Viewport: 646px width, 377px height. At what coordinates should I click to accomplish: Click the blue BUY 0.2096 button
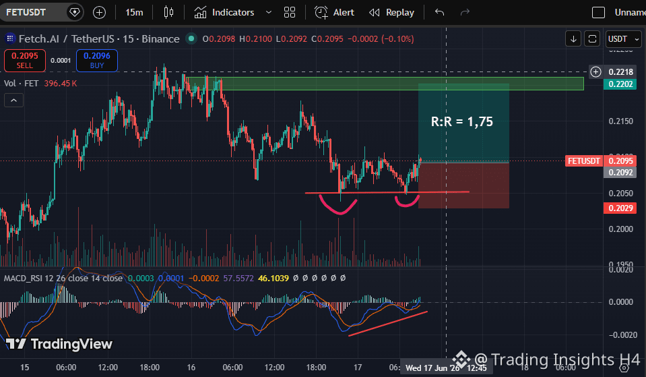pos(97,60)
